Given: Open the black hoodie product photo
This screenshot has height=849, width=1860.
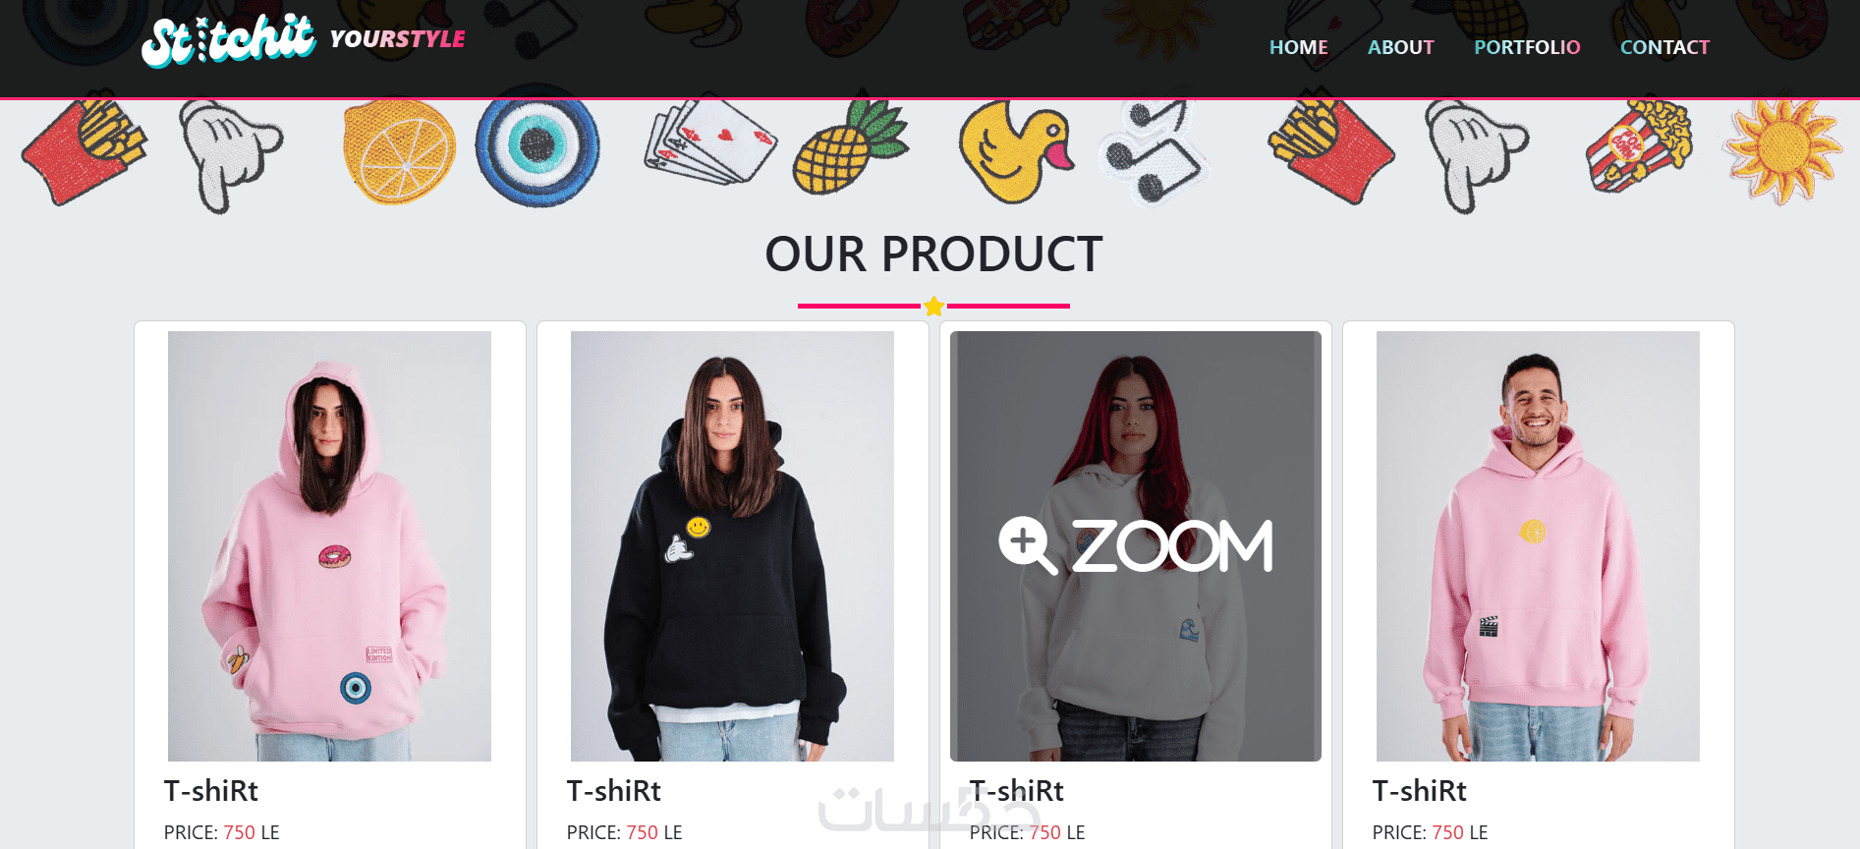Looking at the screenshot, I should [732, 545].
